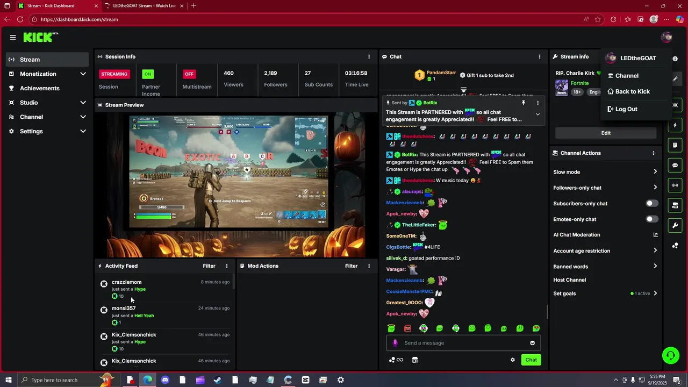Open the profile avatar menu at top right
Viewport: 688px width, 387px height.
pyautogui.click(x=666, y=37)
